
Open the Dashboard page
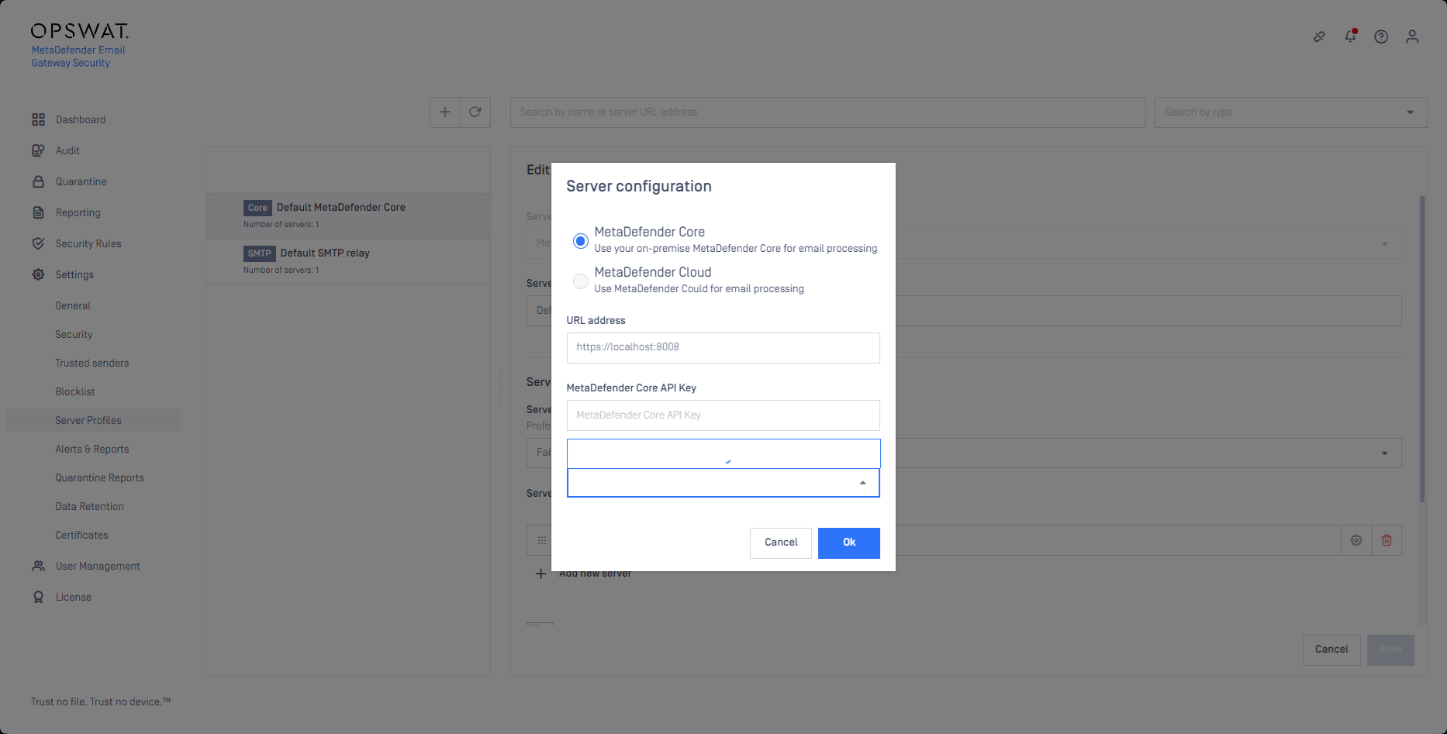pos(81,119)
